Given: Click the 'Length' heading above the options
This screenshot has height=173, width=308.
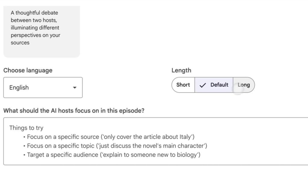Looking at the screenshot, I should click(181, 70).
